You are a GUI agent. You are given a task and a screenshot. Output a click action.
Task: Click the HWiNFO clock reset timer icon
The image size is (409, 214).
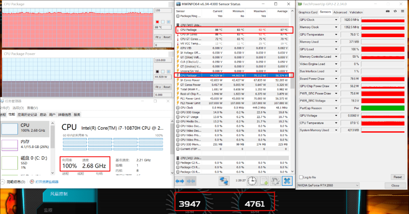pos(252,181)
